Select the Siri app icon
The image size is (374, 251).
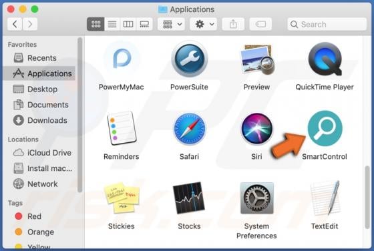(x=257, y=129)
